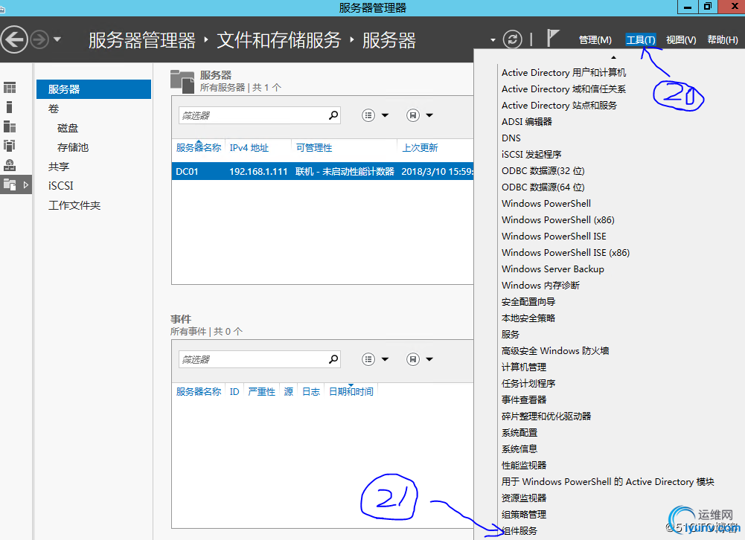Open list options dropdown in servers panel
745x540 pixels.
[385, 115]
